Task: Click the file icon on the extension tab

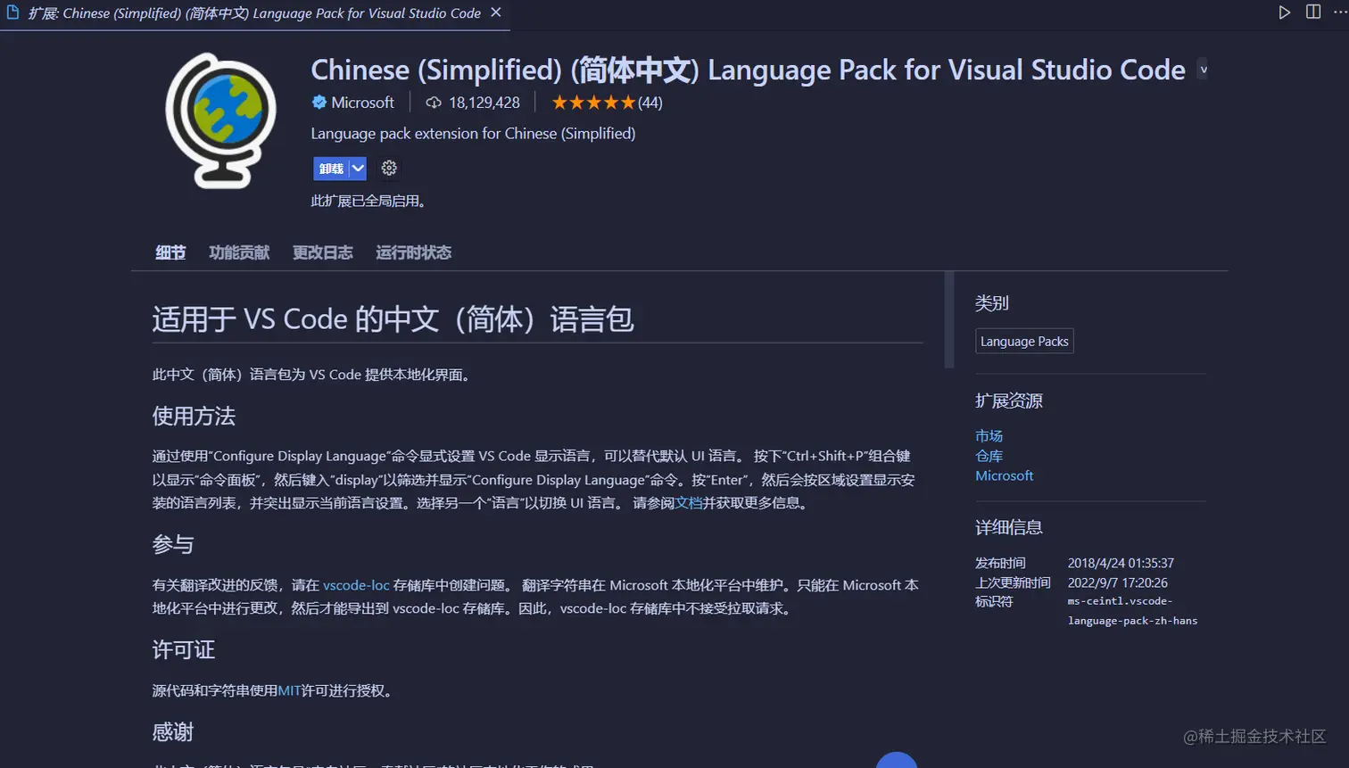Action: point(13,12)
